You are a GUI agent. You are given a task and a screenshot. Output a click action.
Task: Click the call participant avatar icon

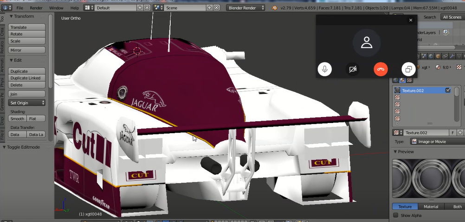point(367,43)
